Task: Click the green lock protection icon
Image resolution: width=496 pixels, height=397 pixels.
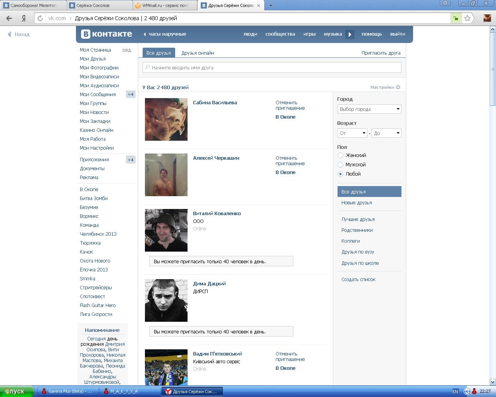Action: coord(456,18)
